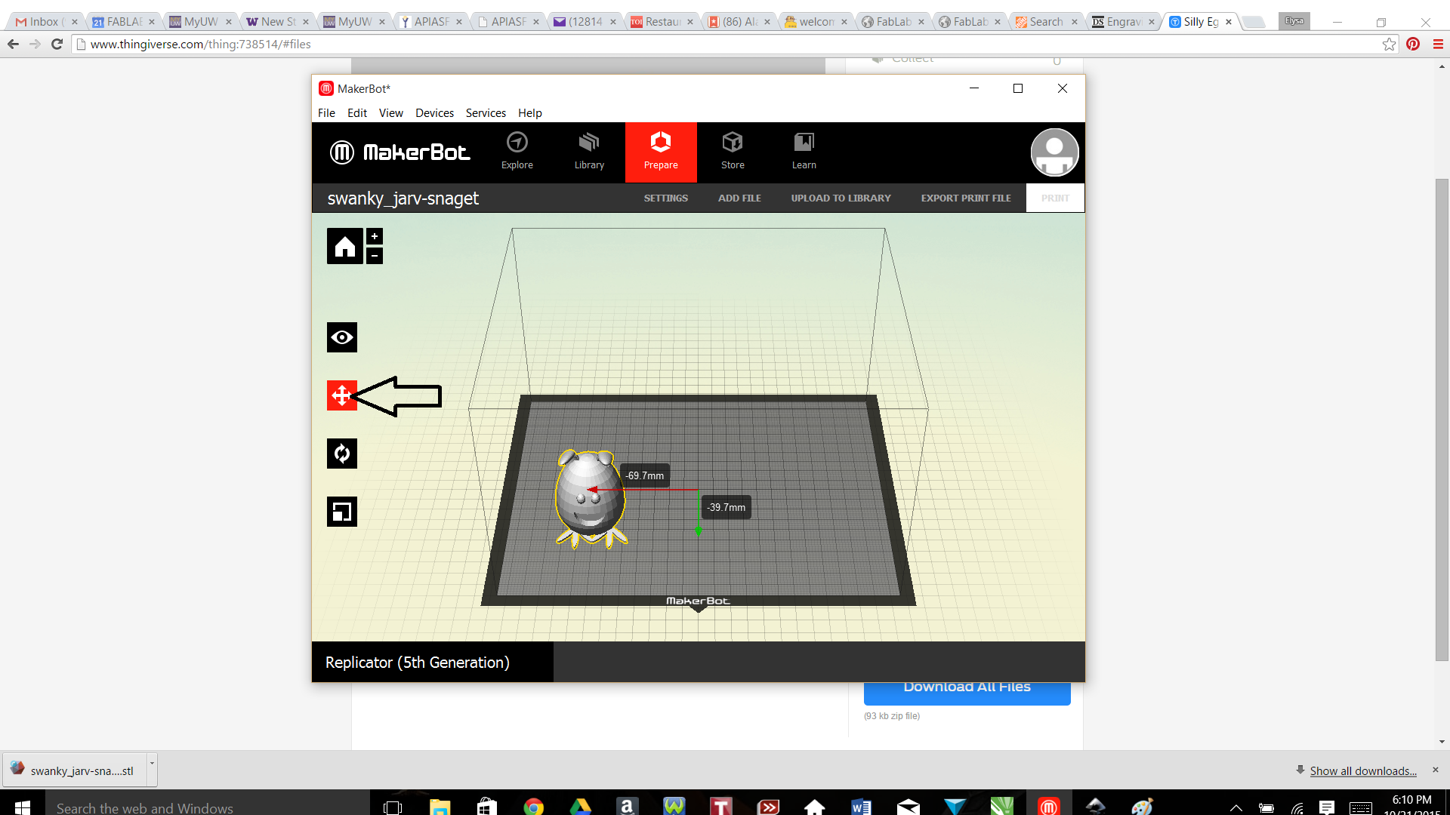Click the Download All Files button
This screenshot has width=1450, height=815.
point(967,690)
